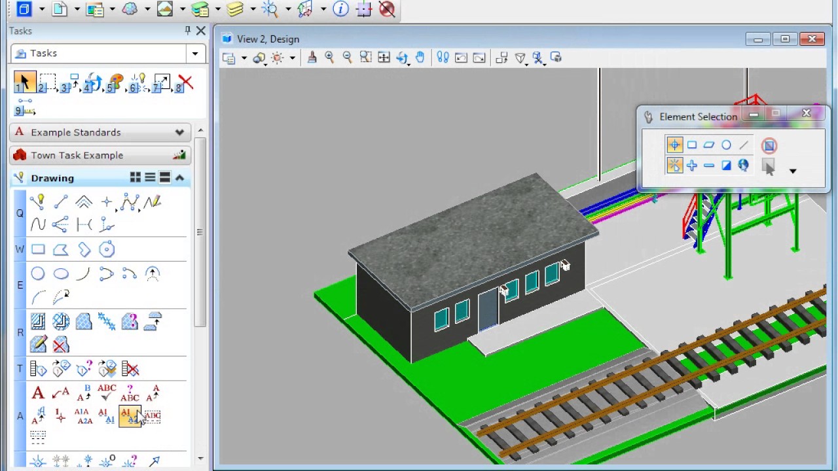Open dropdown beside the first top toolbar icon
Viewport: 838px width, 471px height.
[x=41, y=9]
